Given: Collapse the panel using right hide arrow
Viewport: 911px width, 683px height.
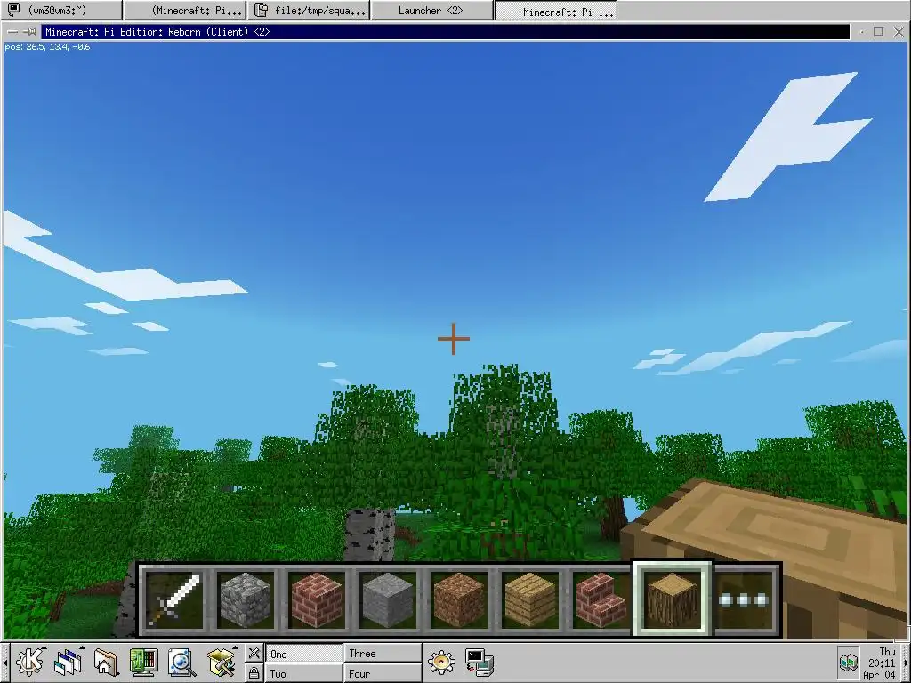Looking at the screenshot, I should [906, 663].
